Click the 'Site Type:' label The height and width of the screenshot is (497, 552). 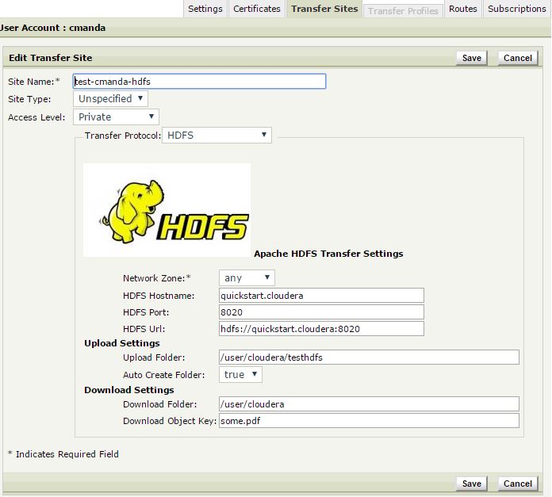[29, 99]
